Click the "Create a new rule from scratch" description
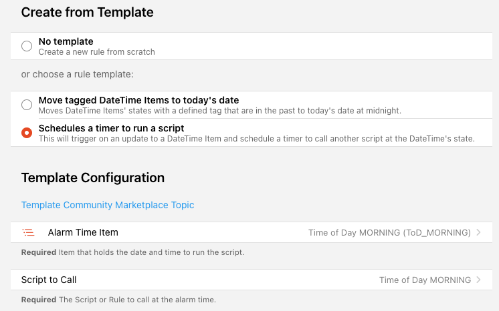 click(96, 51)
